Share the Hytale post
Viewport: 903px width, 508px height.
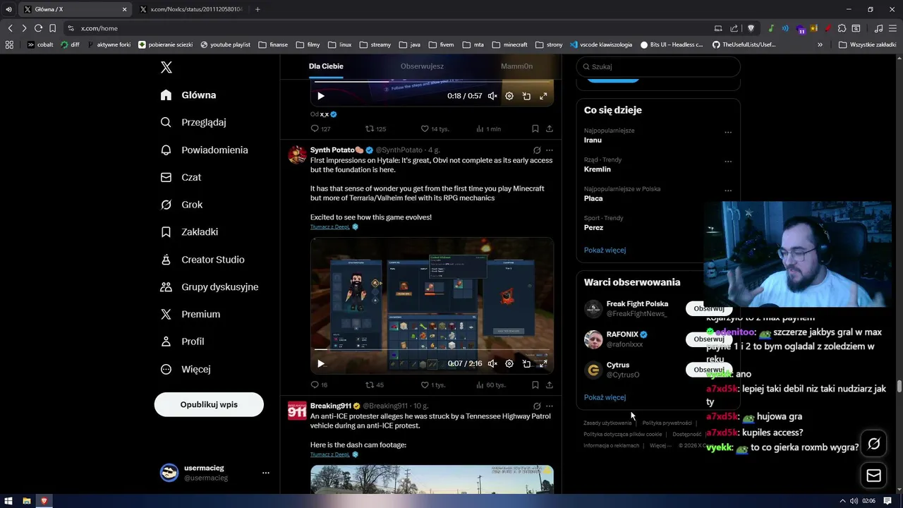tap(550, 385)
